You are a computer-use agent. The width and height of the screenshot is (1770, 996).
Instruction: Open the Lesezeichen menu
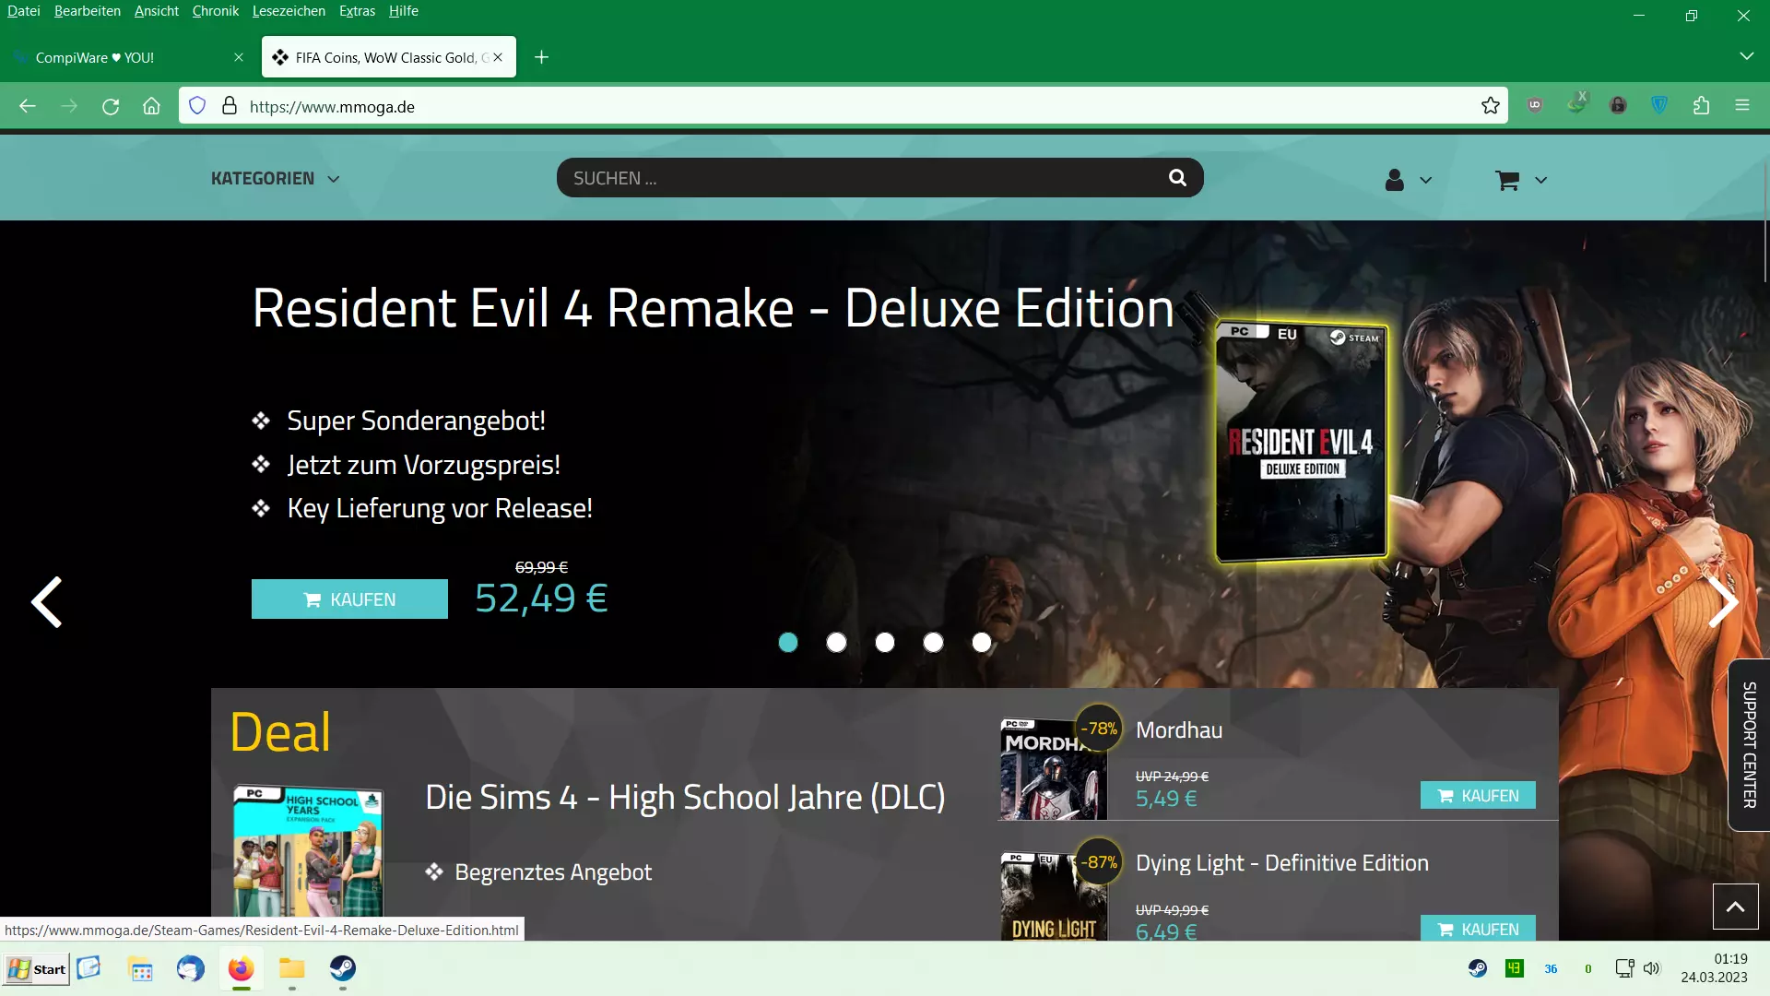pos(289,11)
